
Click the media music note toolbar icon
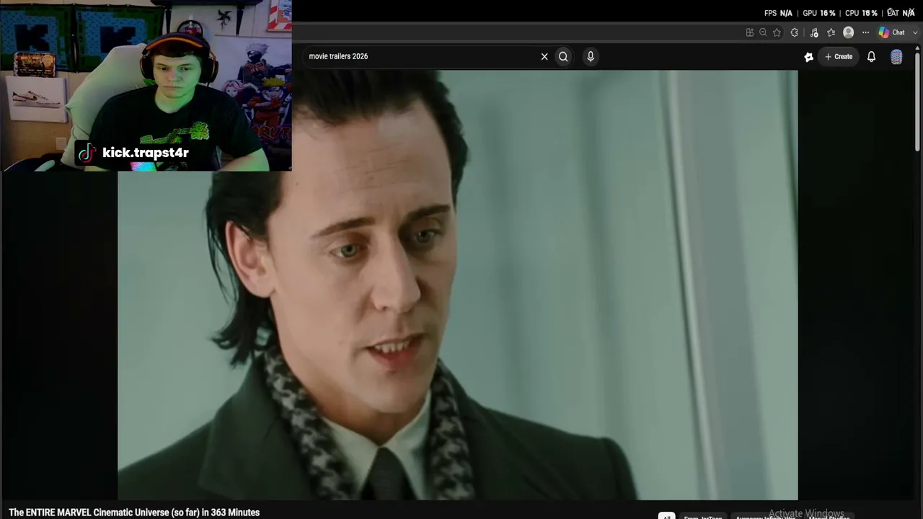(x=814, y=32)
